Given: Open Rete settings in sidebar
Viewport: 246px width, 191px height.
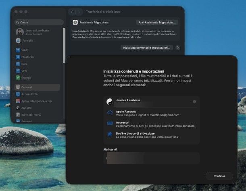Looking at the screenshot, I should [x=38, y=64].
